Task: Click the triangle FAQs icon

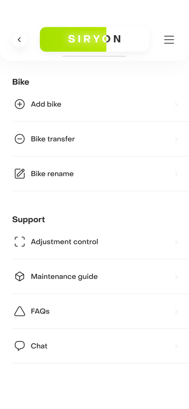Action: tap(20, 311)
